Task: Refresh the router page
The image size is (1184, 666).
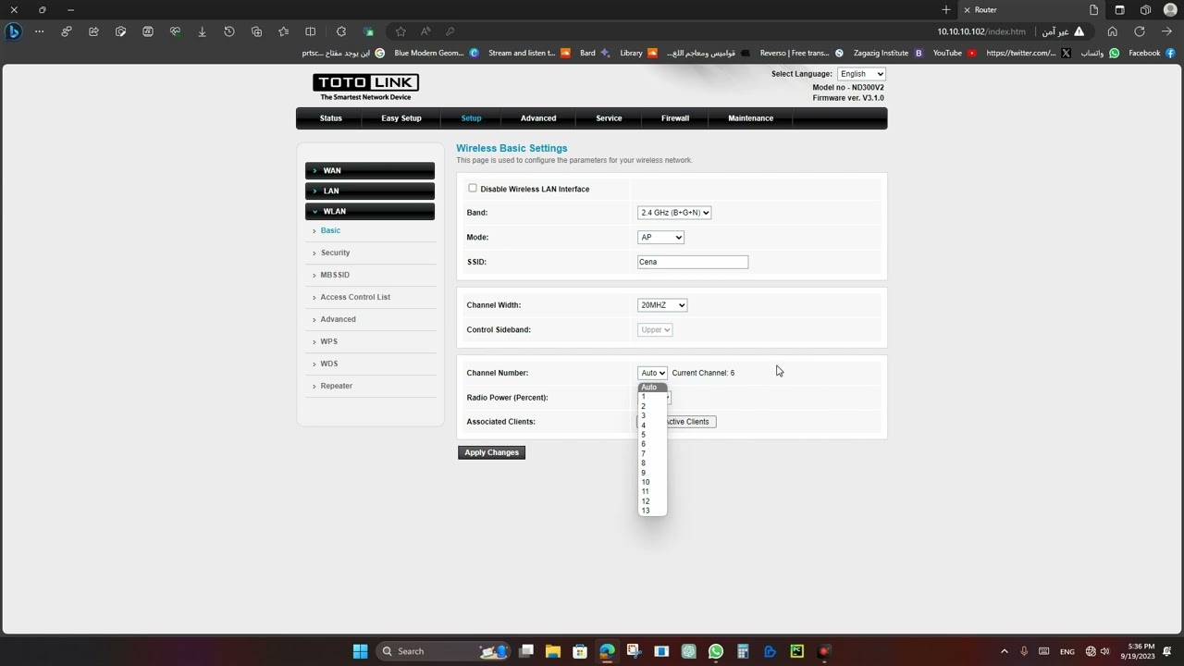Action: (1140, 31)
